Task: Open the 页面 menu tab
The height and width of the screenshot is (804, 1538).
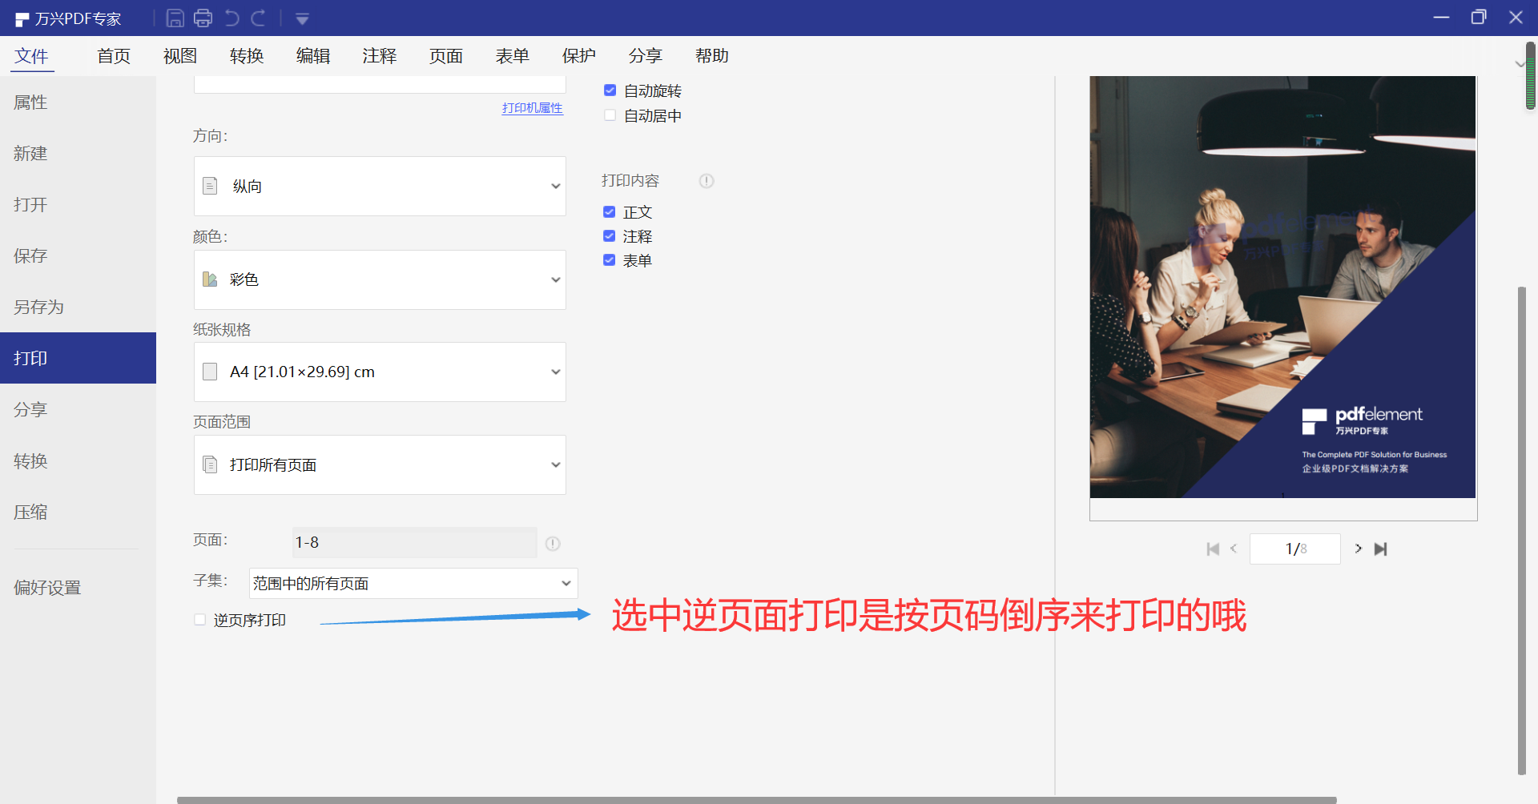Action: [446, 55]
